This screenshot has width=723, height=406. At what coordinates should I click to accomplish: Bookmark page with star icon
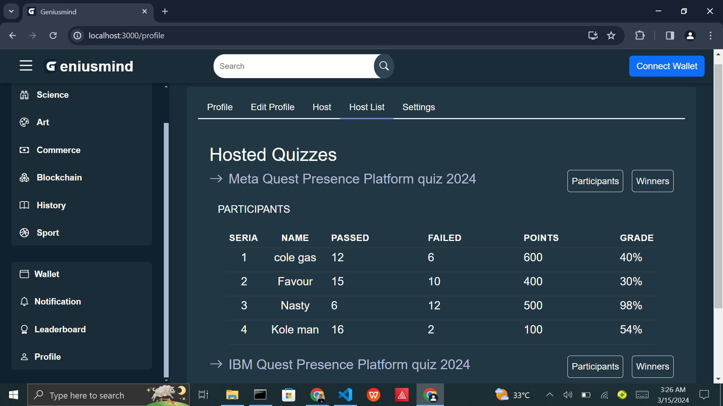pyautogui.click(x=611, y=35)
